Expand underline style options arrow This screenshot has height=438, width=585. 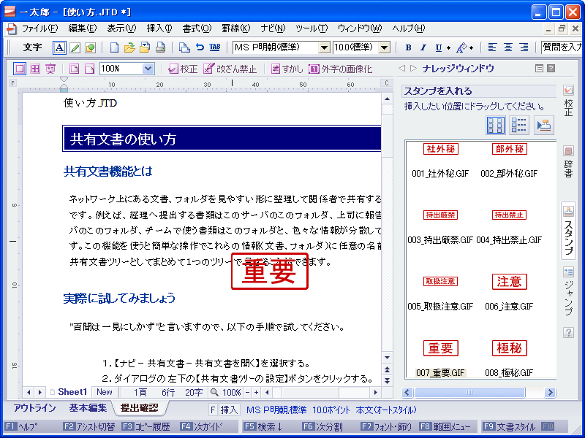click(x=448, y=47)
